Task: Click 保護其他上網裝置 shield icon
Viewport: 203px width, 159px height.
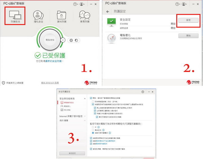Action: tap(3, 83)
